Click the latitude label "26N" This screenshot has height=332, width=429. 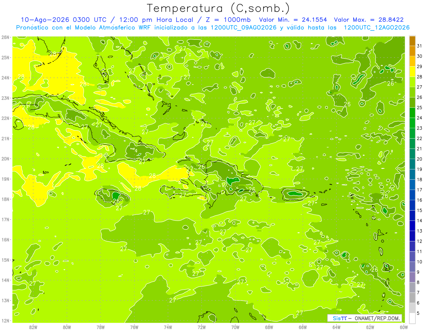[5, 37]
